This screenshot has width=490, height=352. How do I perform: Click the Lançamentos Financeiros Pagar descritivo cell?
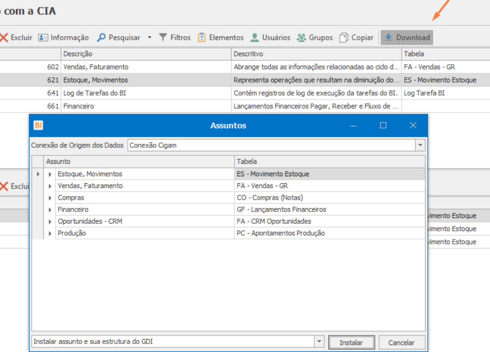pos(316,107)
